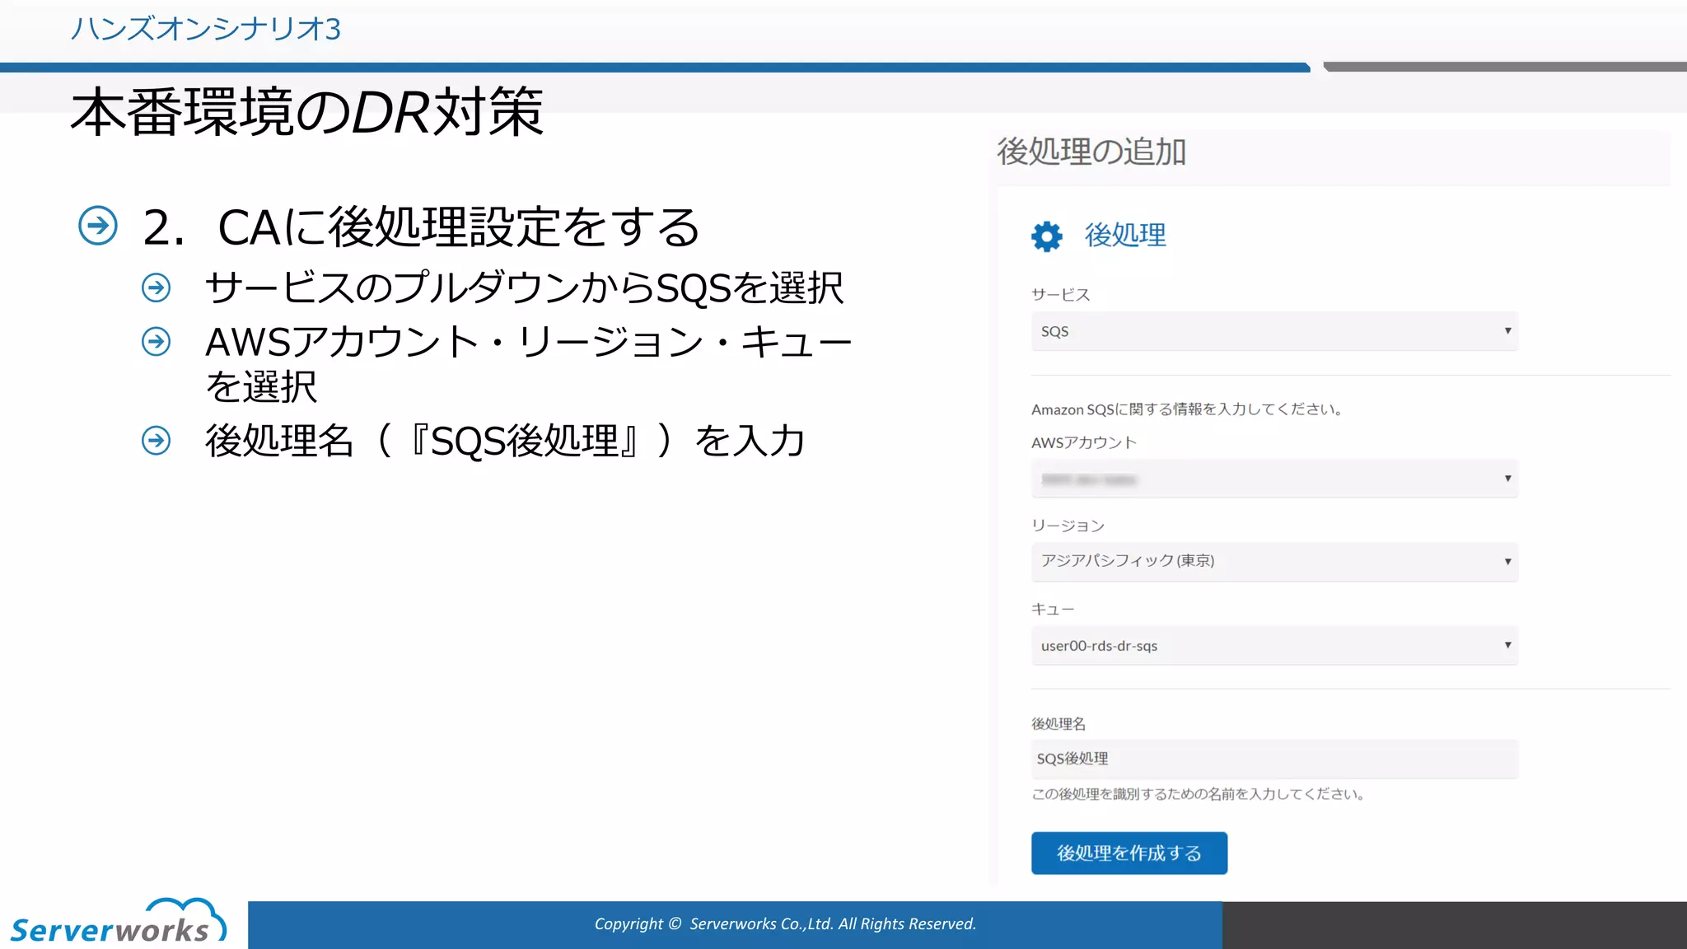The image size is (1687, 949).
Task: Click the blue 後処理 section title
Action: 1125,236
